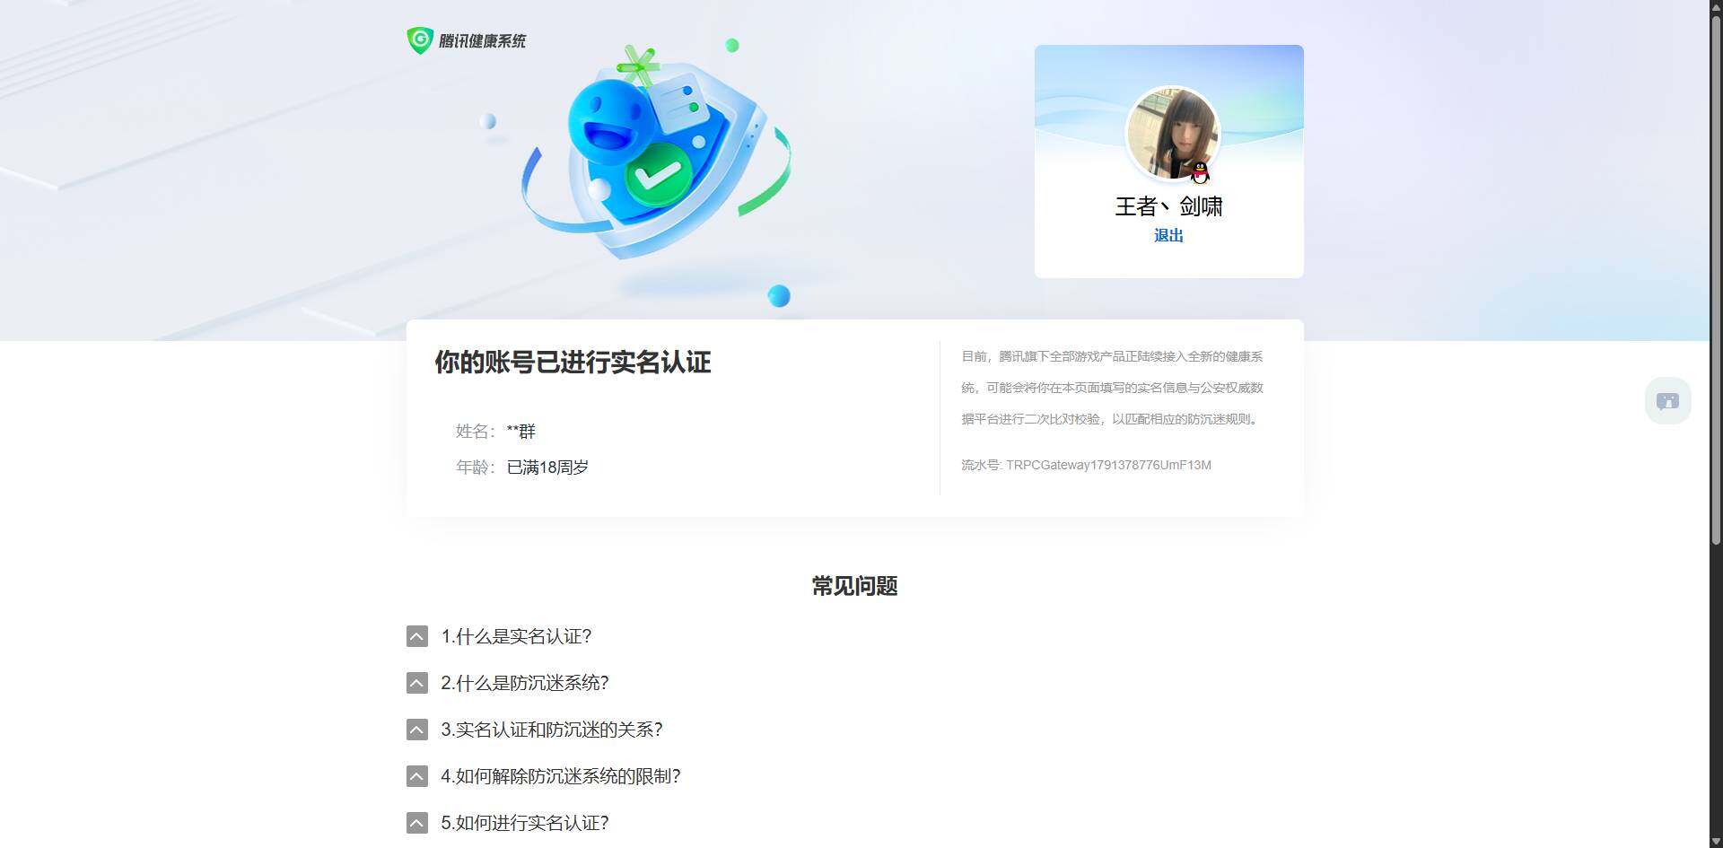Click the 流水号 TRPCGateway serial number text
This screenshot has width=1723, height=848.
1086,465
